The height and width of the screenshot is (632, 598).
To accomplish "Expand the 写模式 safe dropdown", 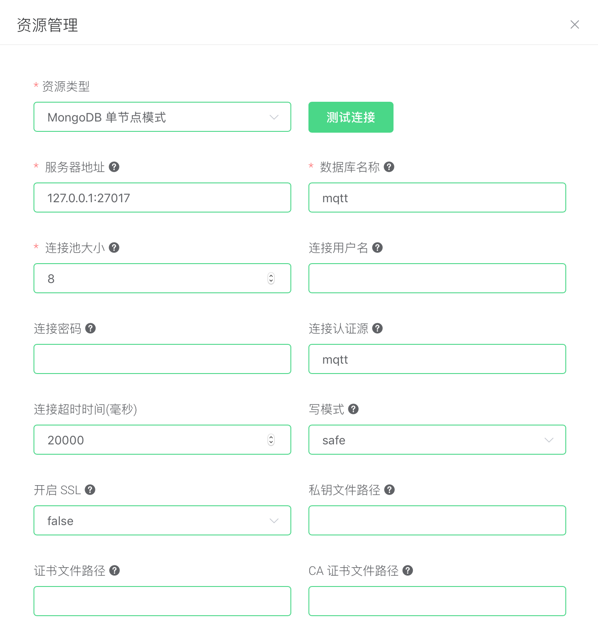I will [437, 440].
